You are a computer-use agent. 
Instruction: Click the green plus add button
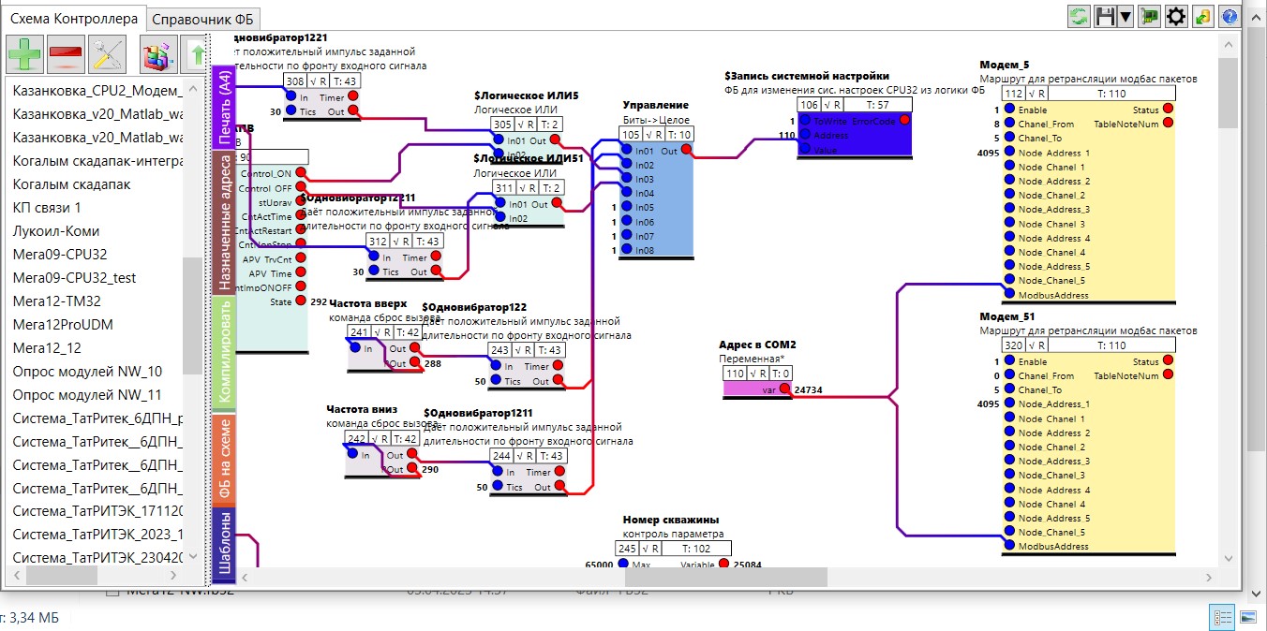click(x=24, y=55)
